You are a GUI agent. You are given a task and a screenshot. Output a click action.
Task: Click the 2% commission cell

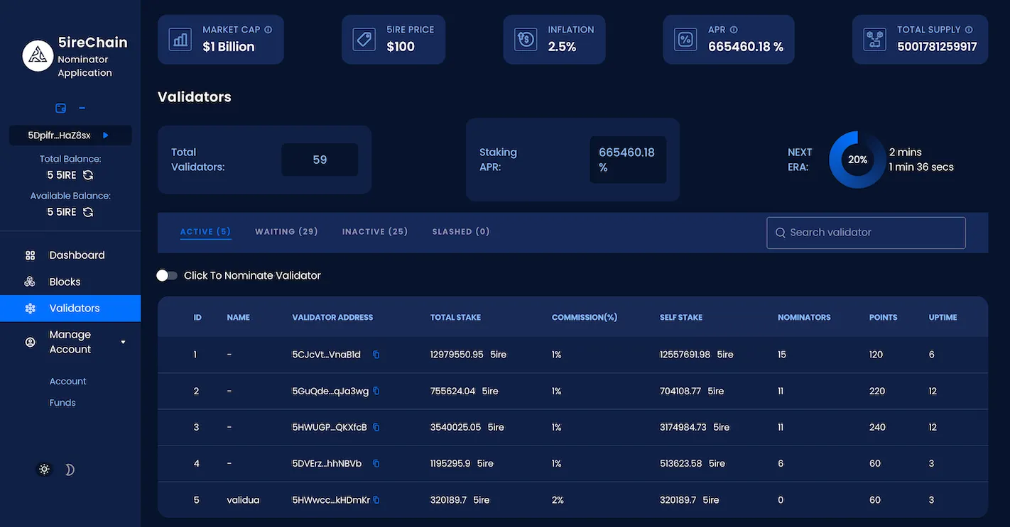(x=558, y=500)
